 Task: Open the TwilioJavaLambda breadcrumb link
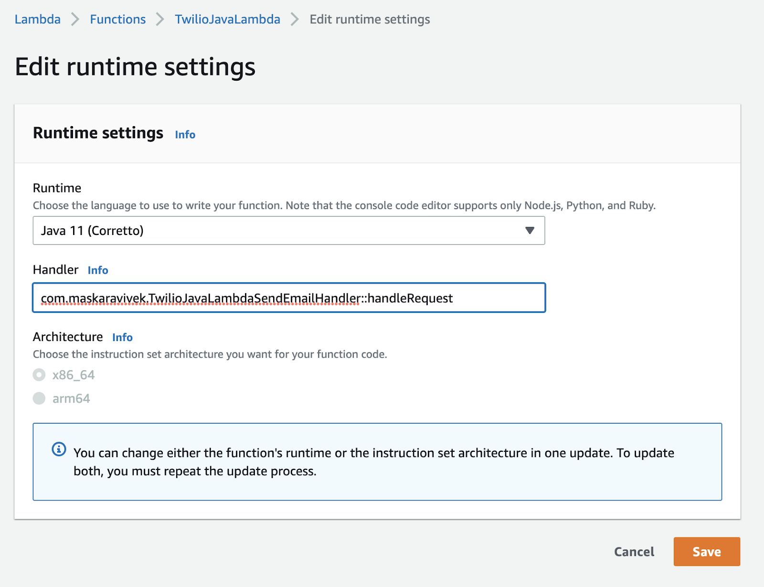tap(227, 20)
